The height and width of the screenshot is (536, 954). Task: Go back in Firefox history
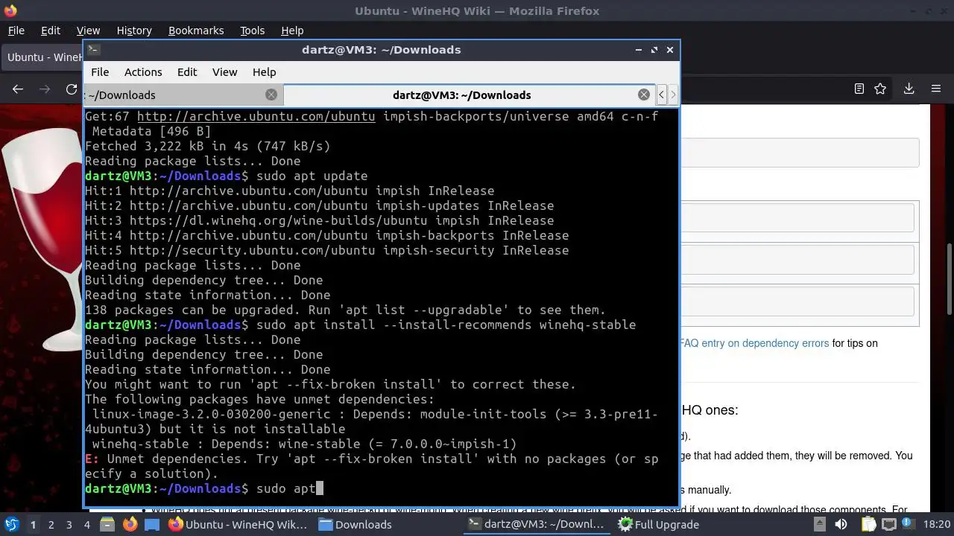click(x=18, y=89)
